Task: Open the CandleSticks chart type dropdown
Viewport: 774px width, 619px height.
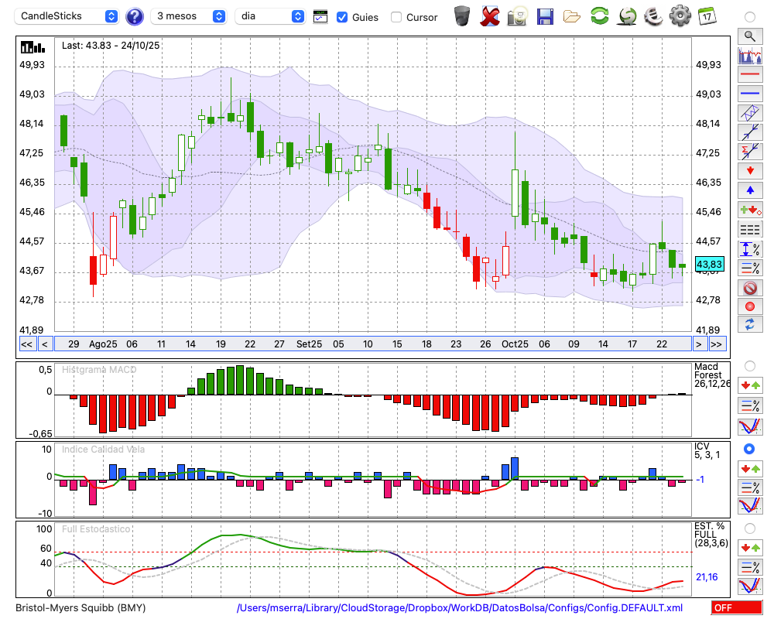Action: [x=68, y=16]
